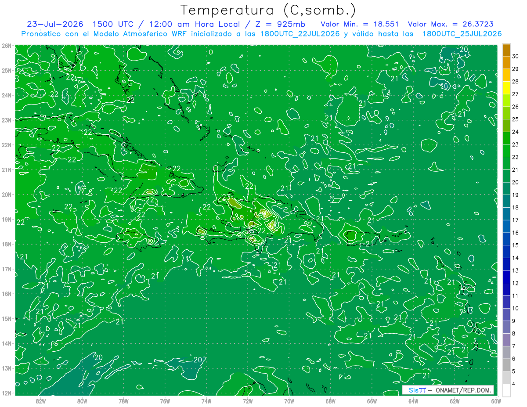
Task: Click the '80W' longitude axis label
Action: (82, 400)
